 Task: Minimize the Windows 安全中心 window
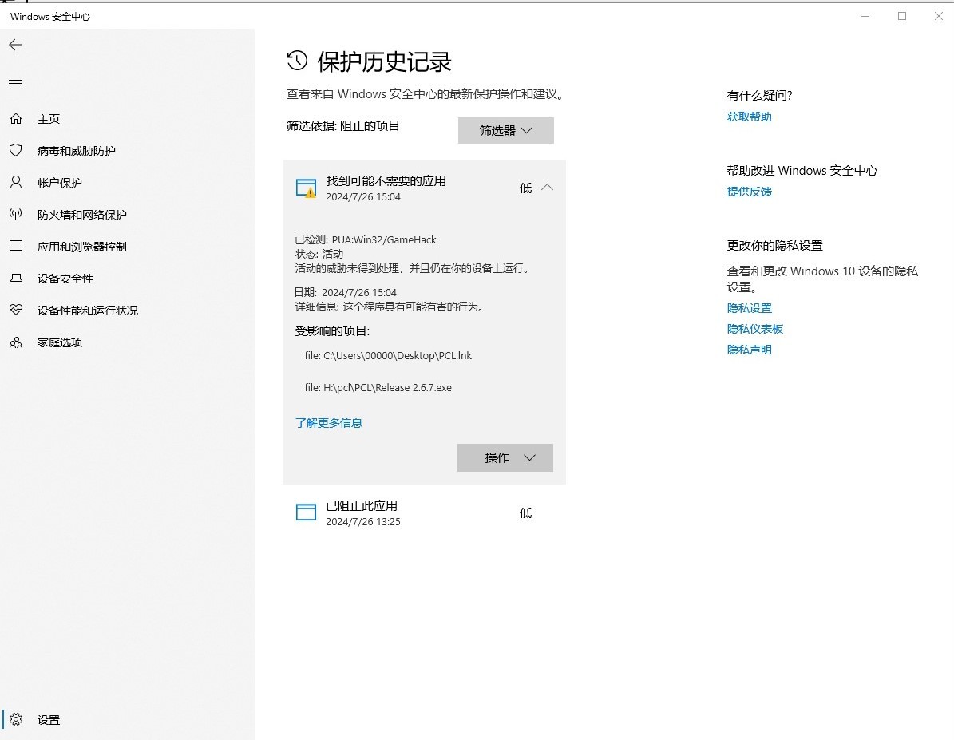tap(865, 17)
